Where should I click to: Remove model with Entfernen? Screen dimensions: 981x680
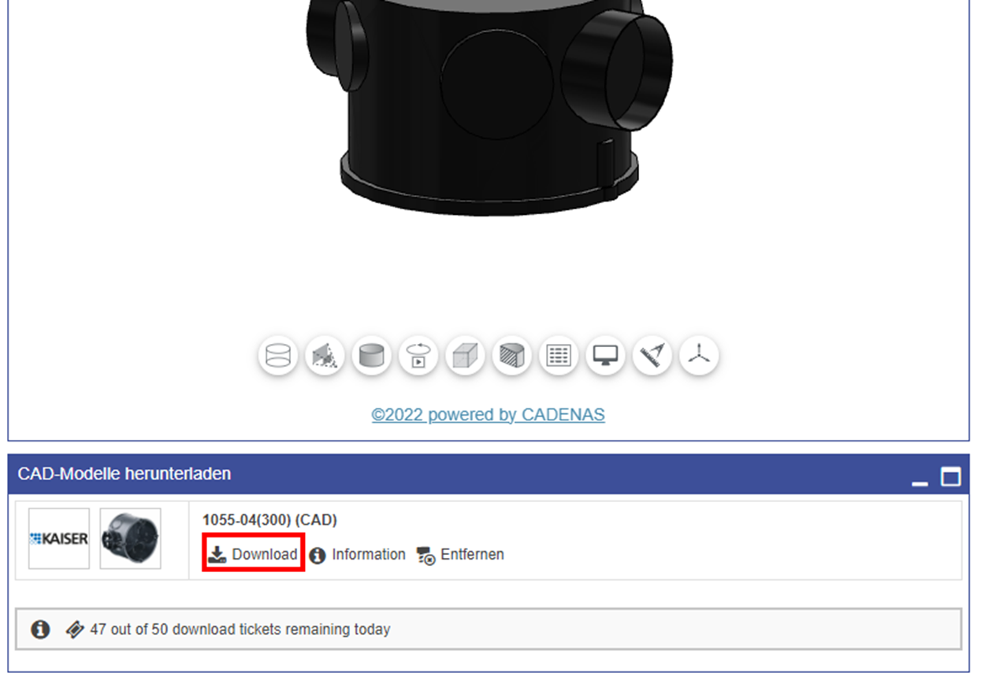pos(460,555)
